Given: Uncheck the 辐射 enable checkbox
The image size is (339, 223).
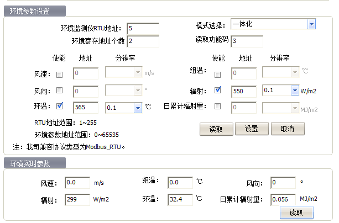Looking at the screenshot, I should click(x=218, y=91).
